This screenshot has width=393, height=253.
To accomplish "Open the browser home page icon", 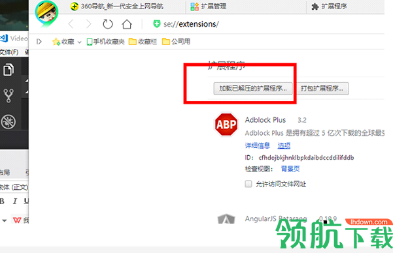I will click(x=127, y=24).
